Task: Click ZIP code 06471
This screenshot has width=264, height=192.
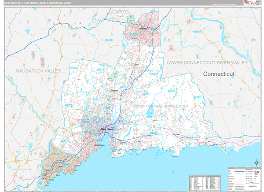Action: point(150,117)
